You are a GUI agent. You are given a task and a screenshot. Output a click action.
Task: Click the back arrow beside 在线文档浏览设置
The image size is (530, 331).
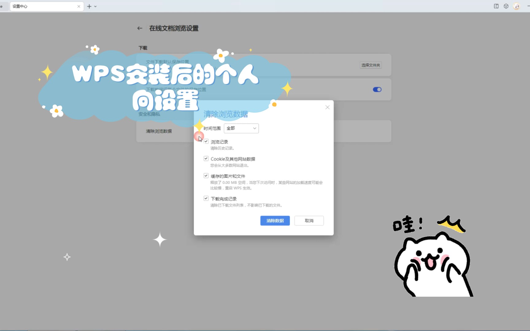pyautogui.click(x=140, y=28)
